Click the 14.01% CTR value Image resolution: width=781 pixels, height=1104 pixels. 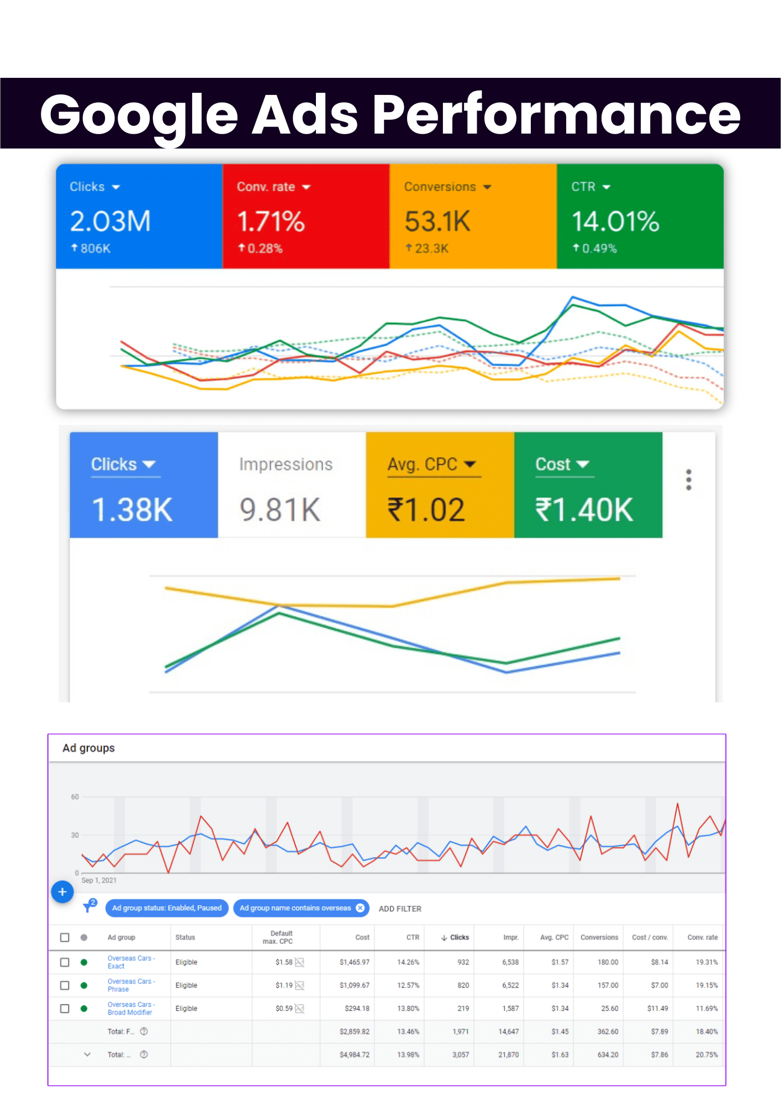pyautogui.click(x=615, y=221)
